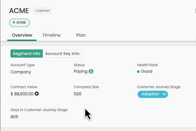This screenshot has height=131, width=196.
Task: Click the $ 88,600.00 contract value
Action: coord(22,94)
